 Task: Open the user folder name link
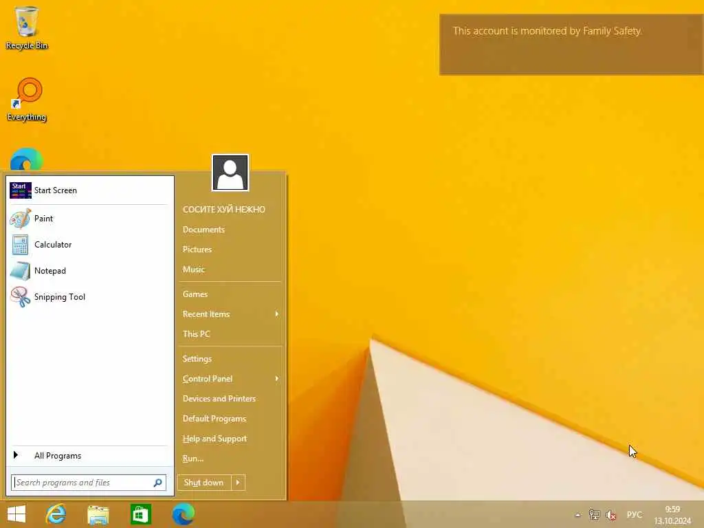(224, 210)
